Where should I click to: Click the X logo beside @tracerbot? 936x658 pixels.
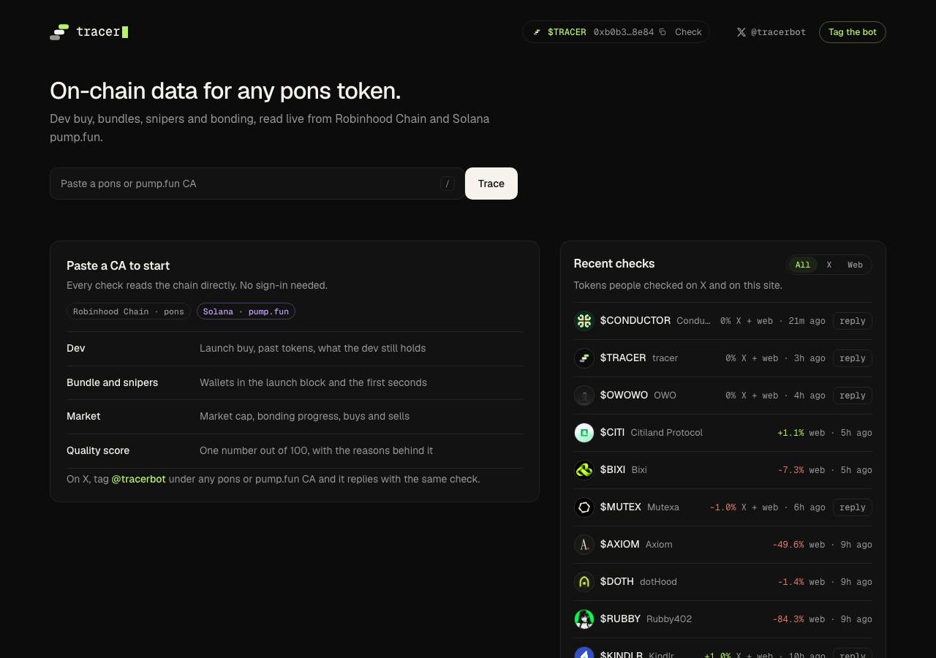[741, 32]
